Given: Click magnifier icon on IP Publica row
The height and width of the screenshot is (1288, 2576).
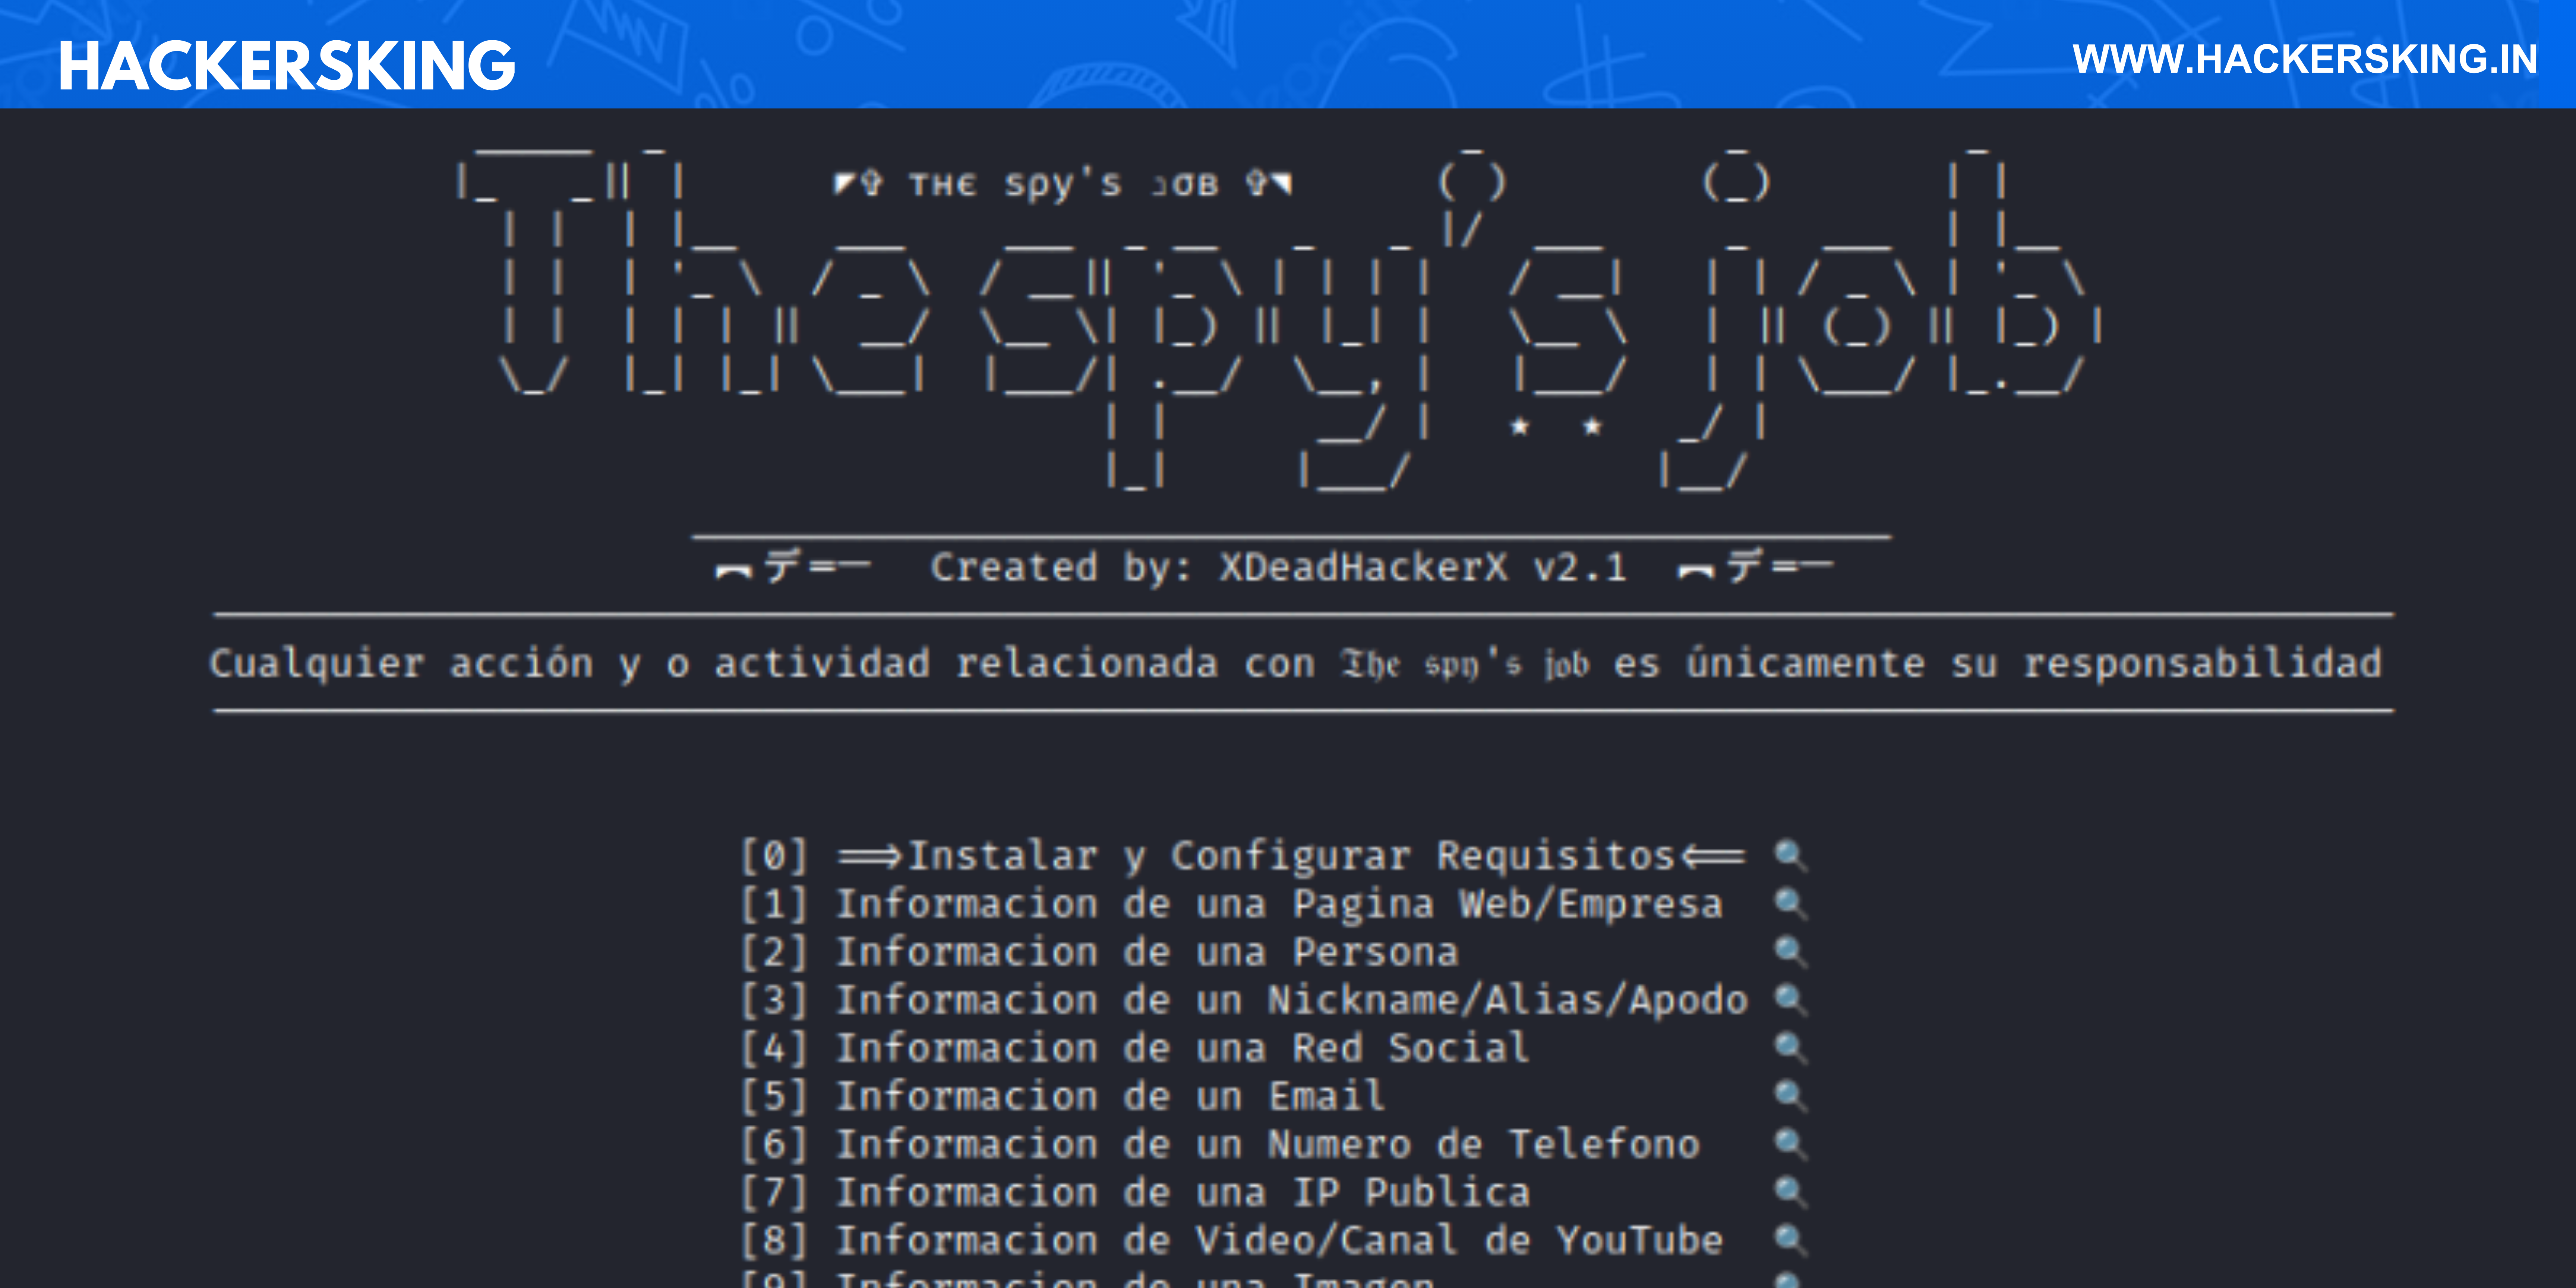Looking at the screenshot, I should (x=1790, y=1192).
